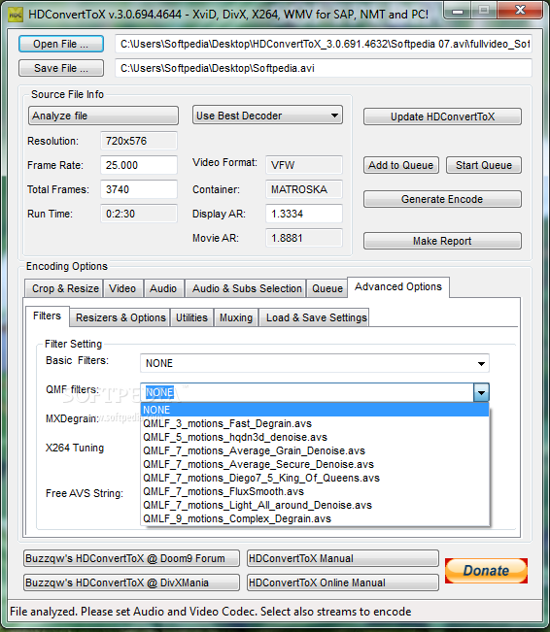The height and width of the screenshot is (632, 550).
Task: Select the Advanced Options tab
Action: point(398,286)
